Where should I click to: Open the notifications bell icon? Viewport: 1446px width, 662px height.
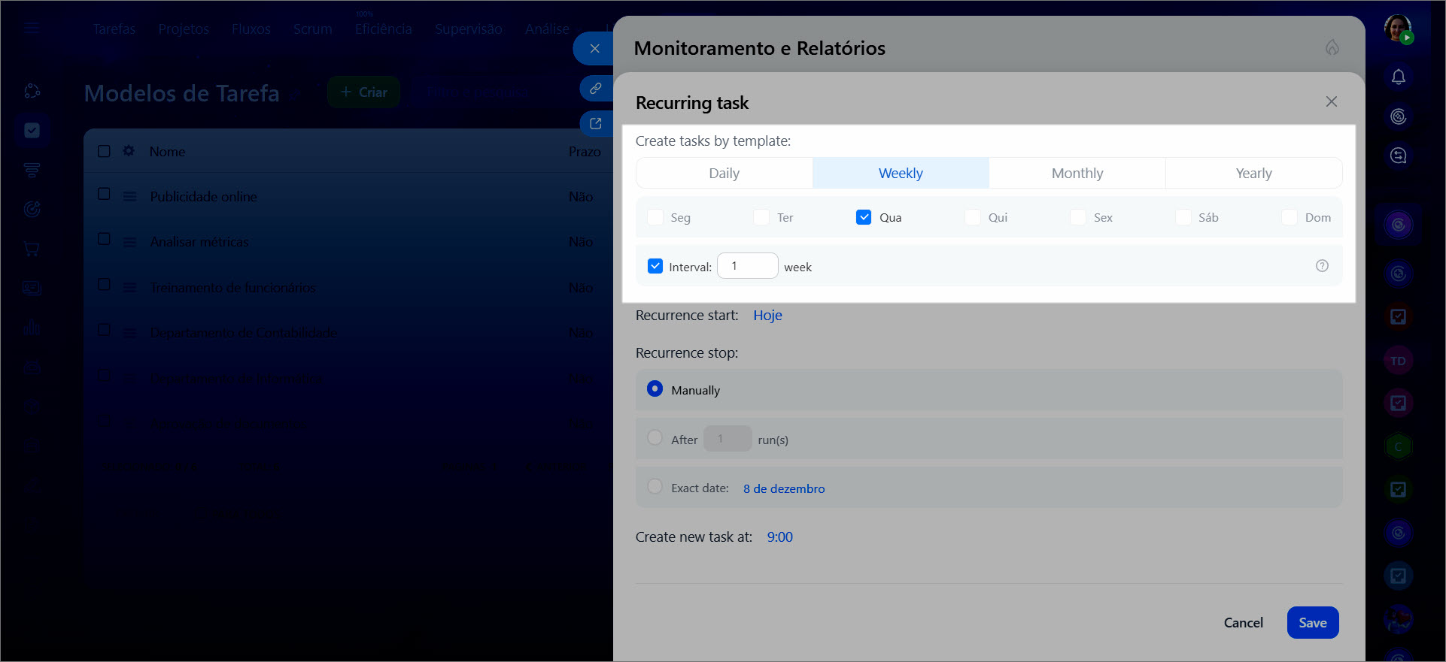(1398, 77)
